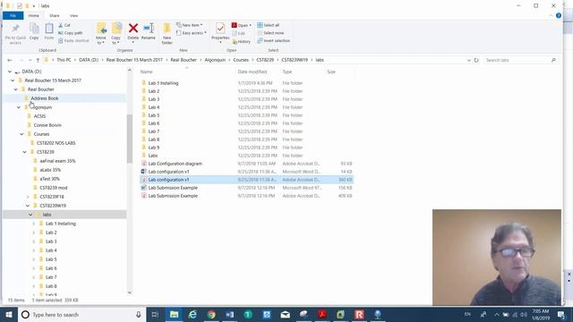Viewport: 573px width, 322px height.
Task: Click the Windows Start button
Action: 9,314
